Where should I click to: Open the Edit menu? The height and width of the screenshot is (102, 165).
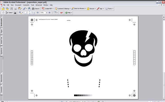tap(8, 5)
